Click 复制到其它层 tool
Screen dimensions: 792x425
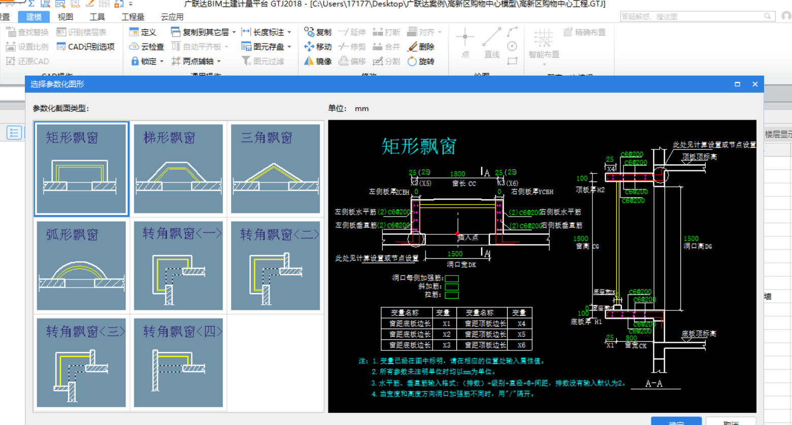[x=200, y=32]
